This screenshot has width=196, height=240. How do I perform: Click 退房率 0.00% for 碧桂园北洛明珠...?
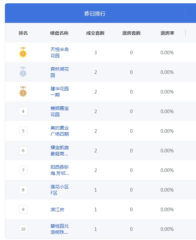pyautogui.click(x=167, y=229)
